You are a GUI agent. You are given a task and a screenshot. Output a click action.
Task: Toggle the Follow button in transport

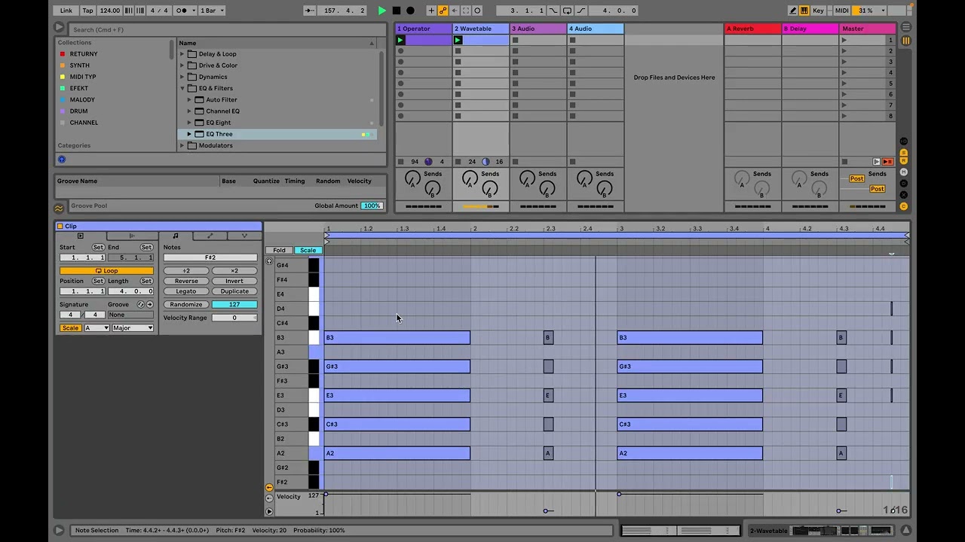pyautogui.click(x=310, y=11)
